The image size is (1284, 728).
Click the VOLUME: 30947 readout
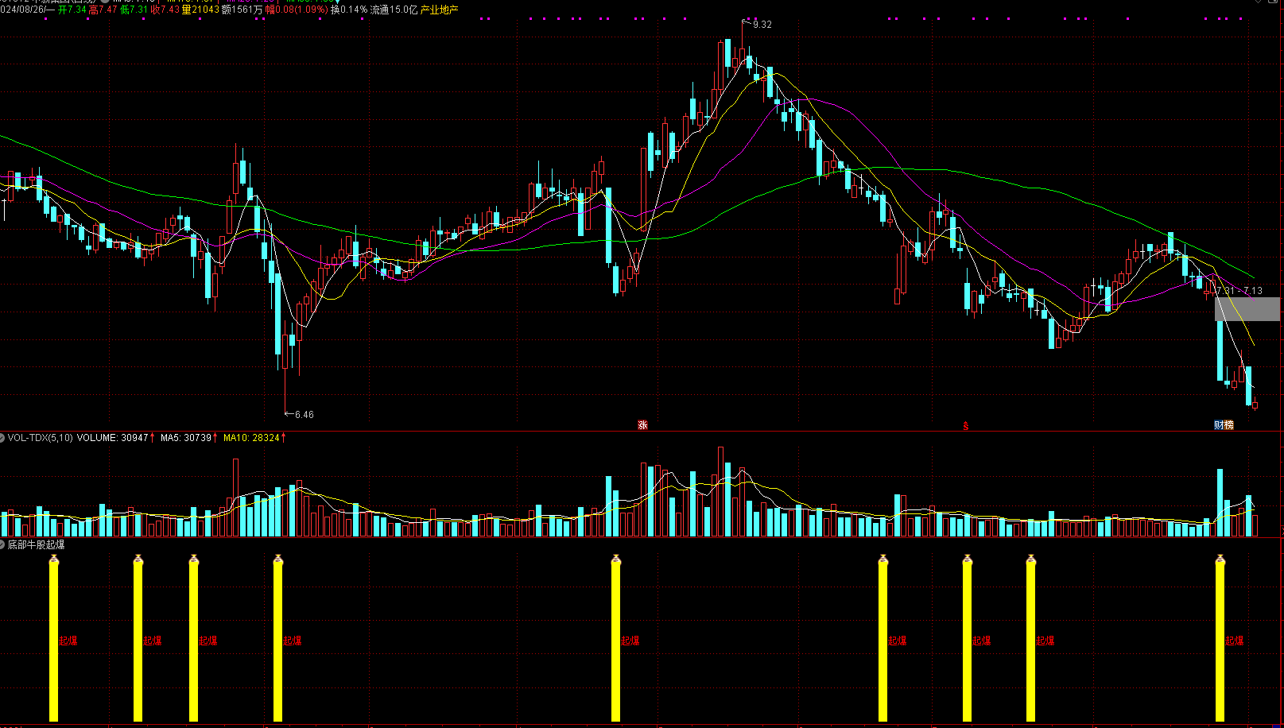[112, 438]
